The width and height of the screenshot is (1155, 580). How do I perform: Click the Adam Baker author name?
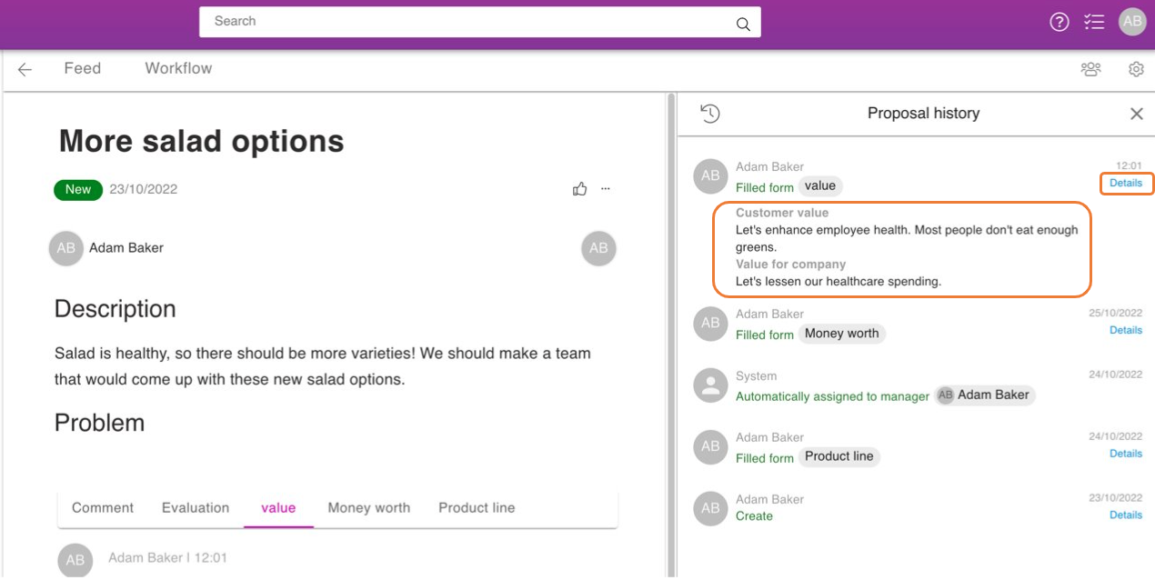[126, 247]
